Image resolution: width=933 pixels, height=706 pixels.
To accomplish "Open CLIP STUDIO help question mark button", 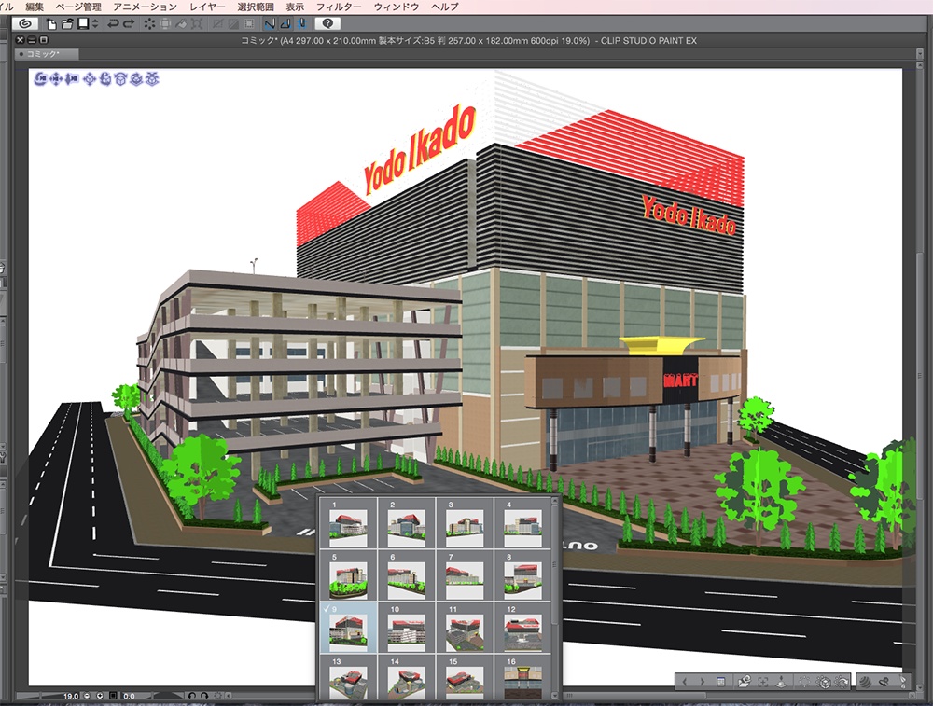I will (327, 24).
